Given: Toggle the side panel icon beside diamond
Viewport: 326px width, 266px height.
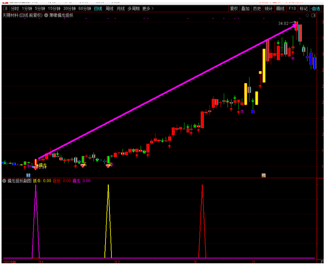Looking at the screenshot, I should click(313, 16).
